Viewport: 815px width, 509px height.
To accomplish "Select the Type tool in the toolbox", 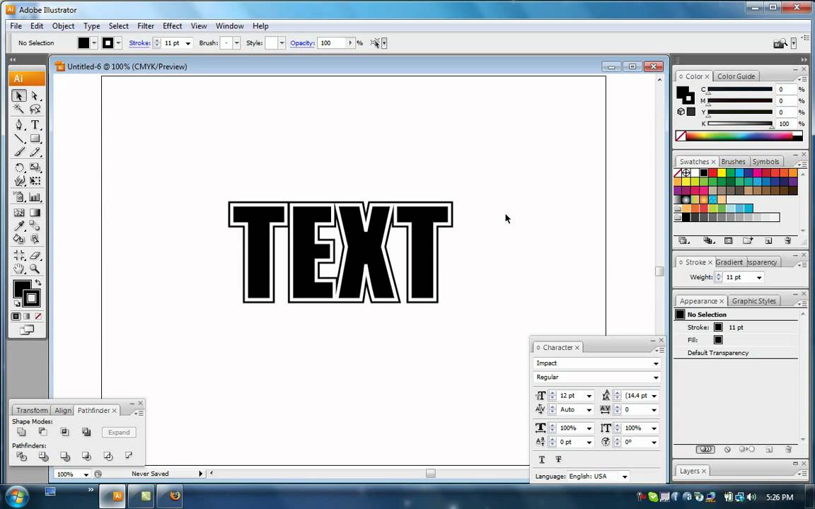I will pos(35,124).
